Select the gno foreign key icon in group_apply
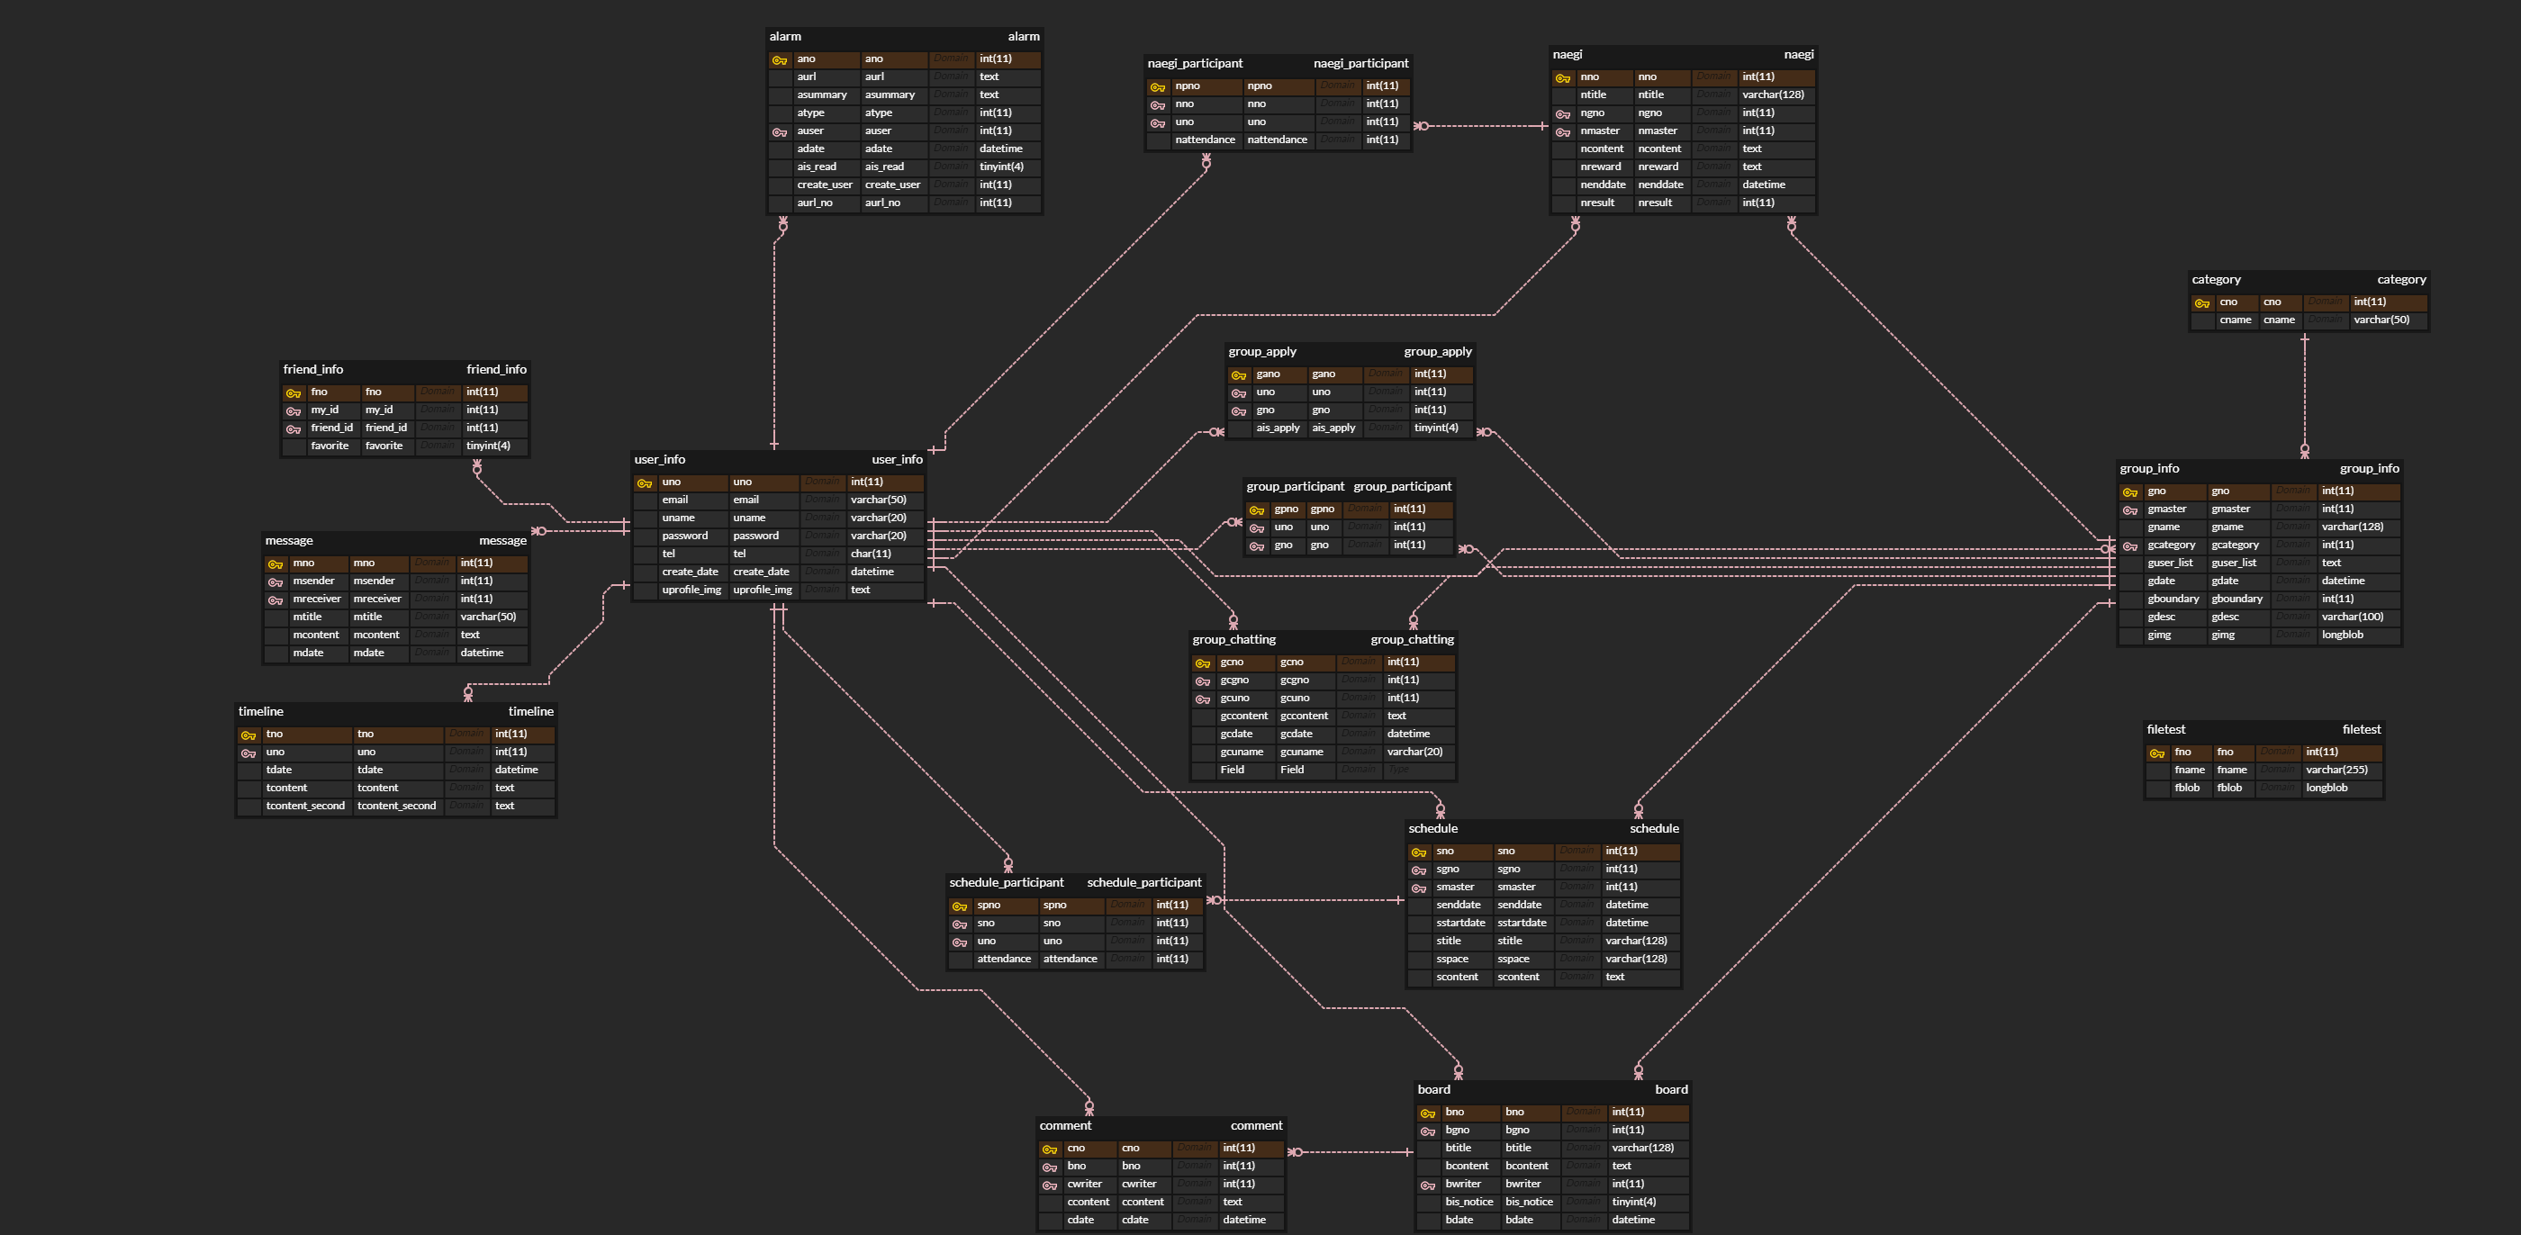The height and width of the screenshot is (1235, 2521). coord(1239,411)
